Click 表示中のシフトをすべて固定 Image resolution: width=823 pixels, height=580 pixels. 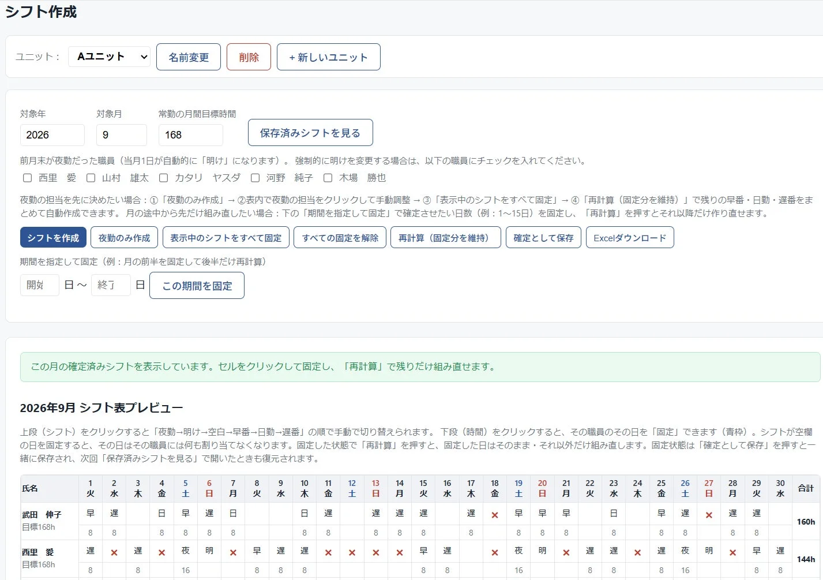(226, 238)
